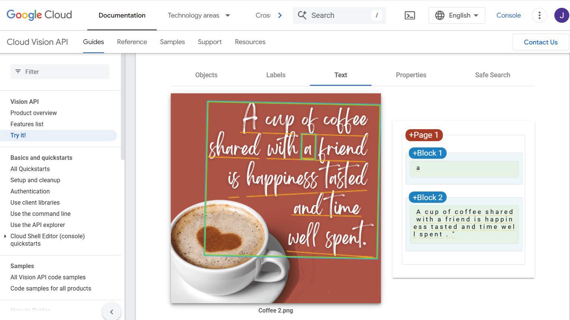Click the Vision API sidebar heading
The image size is (570, 320).
coord(25,102)
